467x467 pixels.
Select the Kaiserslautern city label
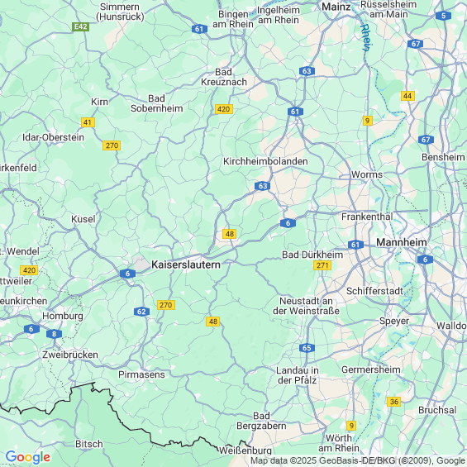(x=186, y=264)
